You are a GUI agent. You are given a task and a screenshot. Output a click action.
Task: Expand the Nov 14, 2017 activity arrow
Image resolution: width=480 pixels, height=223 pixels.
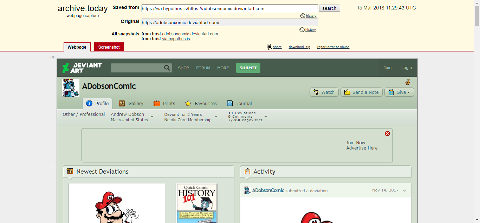click(404, 190)
